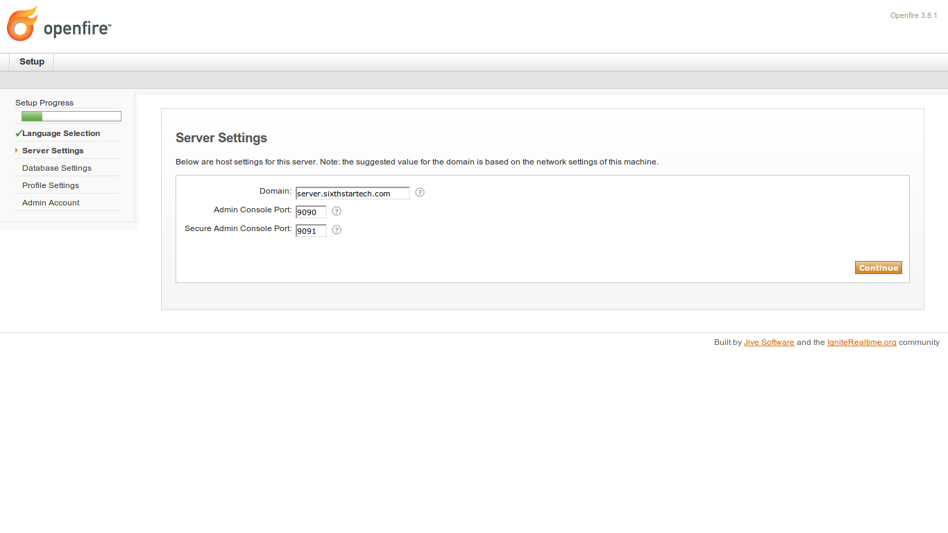Open Database Settings step in sidebar

click(x=57, y=168)
